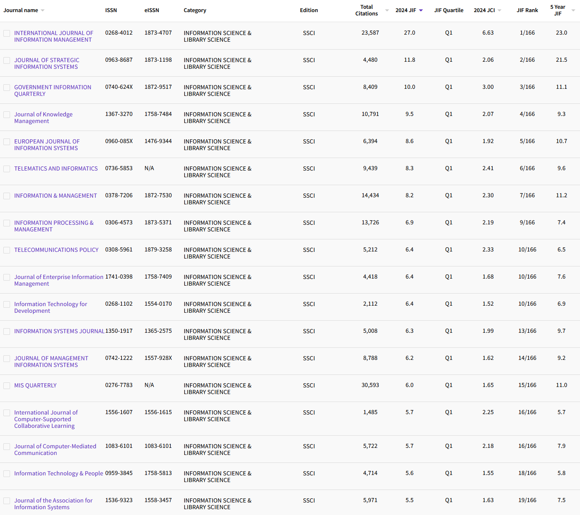
Task: Check Government Information Quarterly row
Action: click(7, 88)
